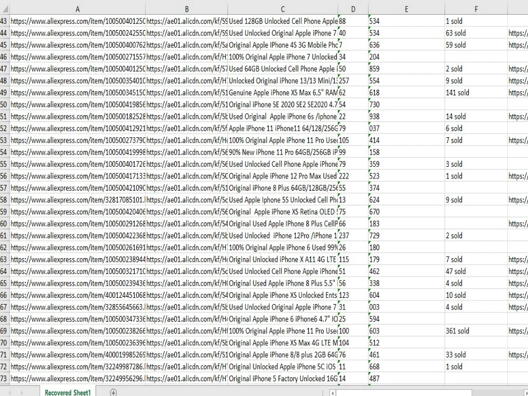Click cell 'Used Apple Iphone 5S Unlocked Cell'
Screen dimensions: 528x396
point(283,200)
